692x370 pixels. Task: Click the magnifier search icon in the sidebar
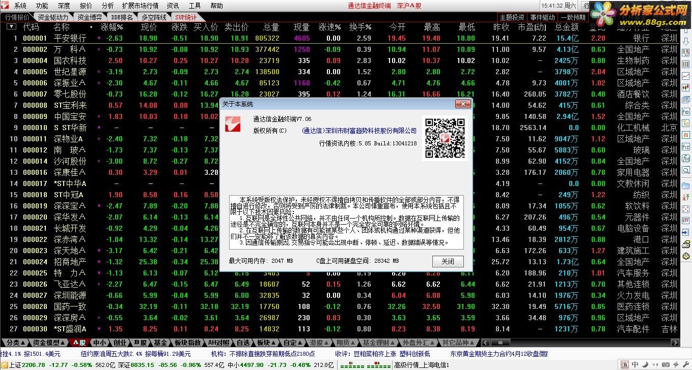coord(686,170)
